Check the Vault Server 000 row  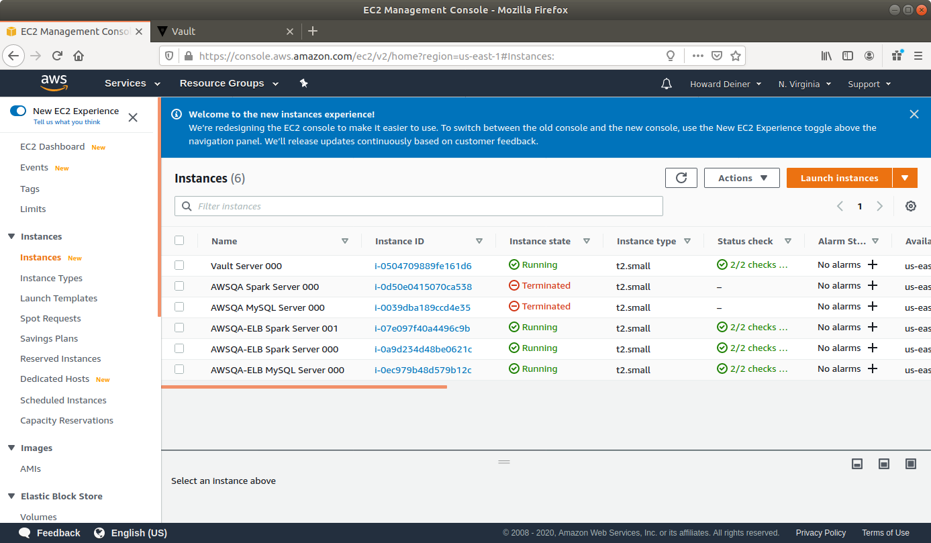179,265
